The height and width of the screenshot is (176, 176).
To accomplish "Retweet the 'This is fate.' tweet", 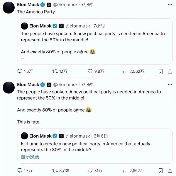I will [55, 170].
